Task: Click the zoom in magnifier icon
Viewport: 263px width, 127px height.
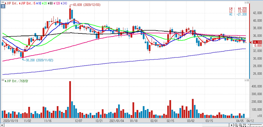Action: click(x=240, y=125)
